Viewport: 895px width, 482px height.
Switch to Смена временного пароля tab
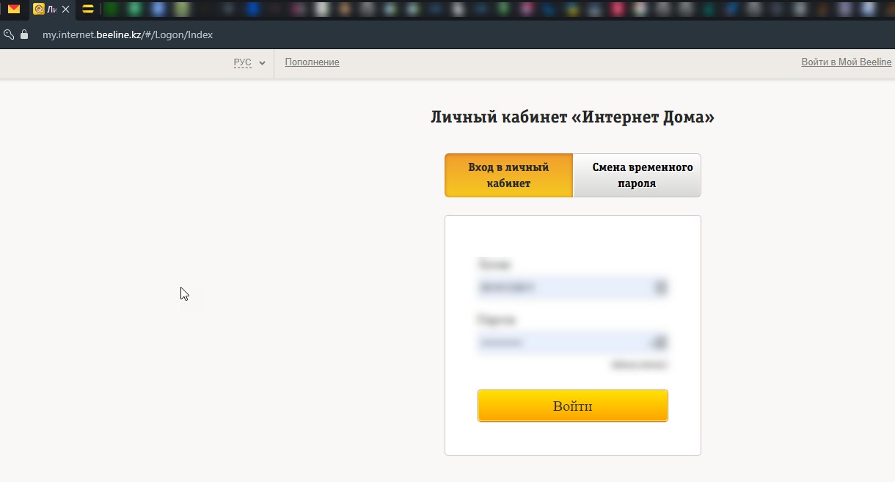coord(637,175)
